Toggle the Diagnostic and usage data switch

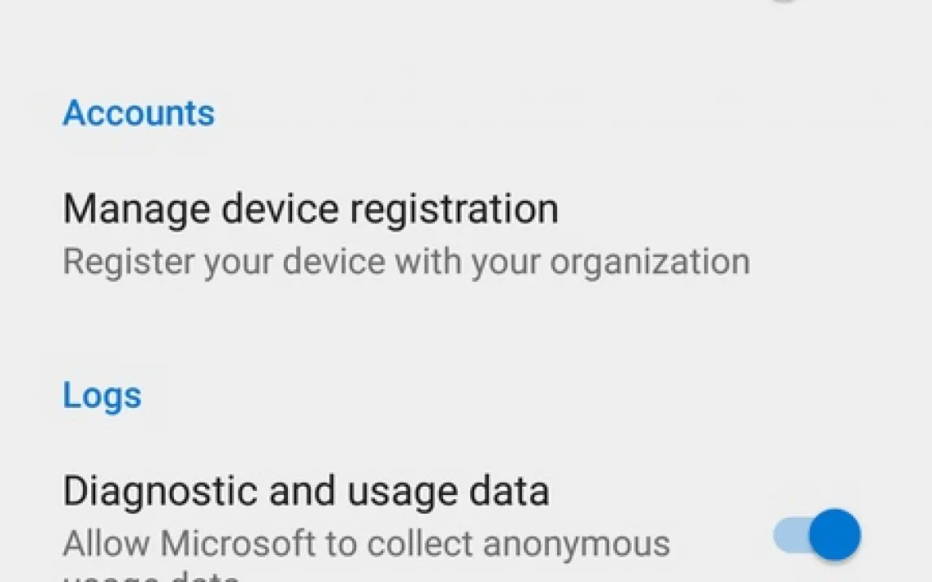click(817, 534)
